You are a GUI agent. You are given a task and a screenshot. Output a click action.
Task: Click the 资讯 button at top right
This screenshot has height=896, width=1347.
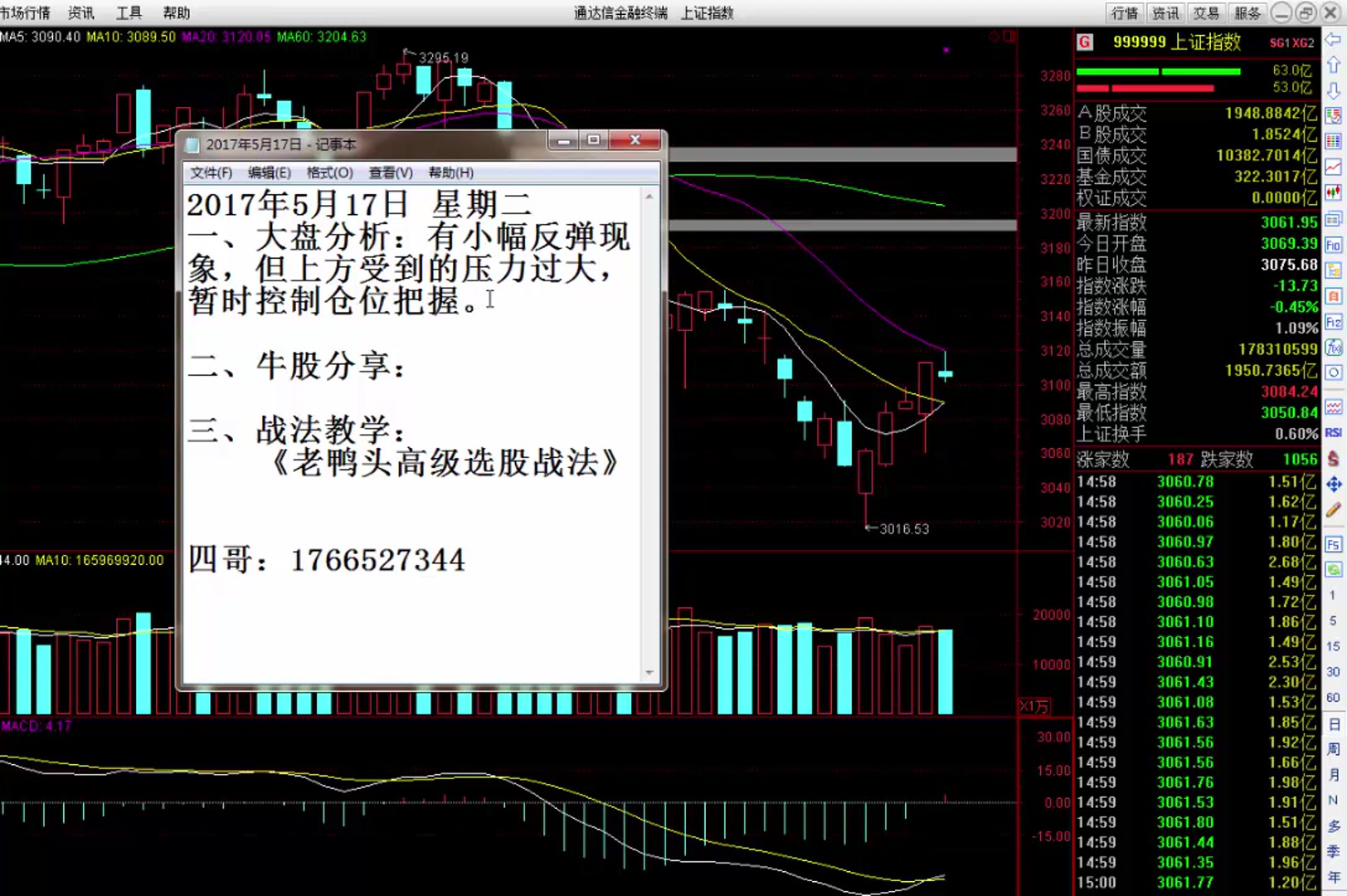[x=1165, y=13]
